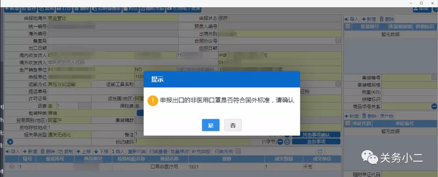Click the 集装箱号 column header

tap(370, 27)
